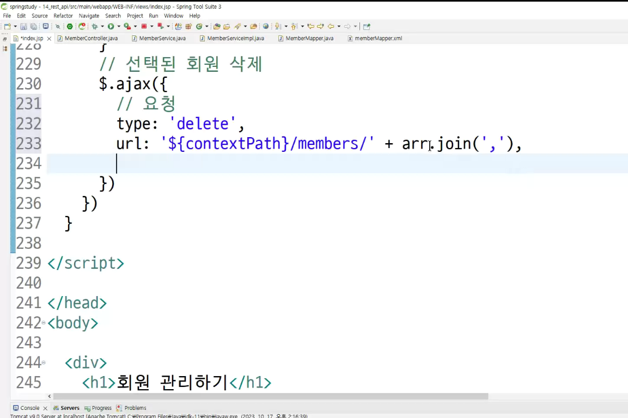This screenshot has height=418, width=628.
Task: Click the 'delete' string on line 232
Action: tap(202, 124)
